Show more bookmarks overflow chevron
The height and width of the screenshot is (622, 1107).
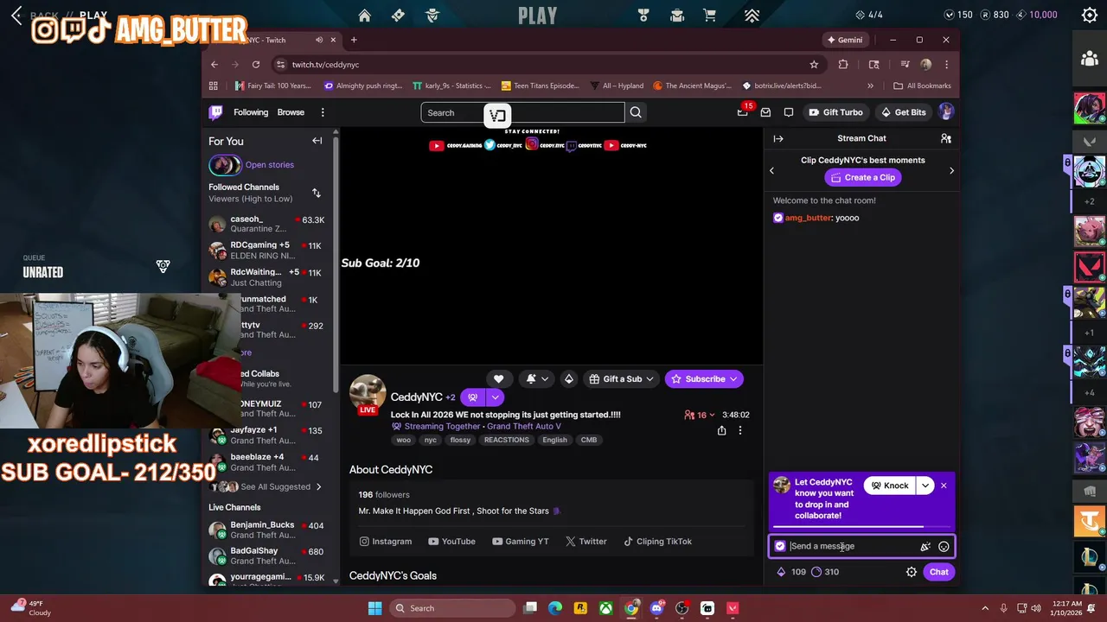(870, 86)
